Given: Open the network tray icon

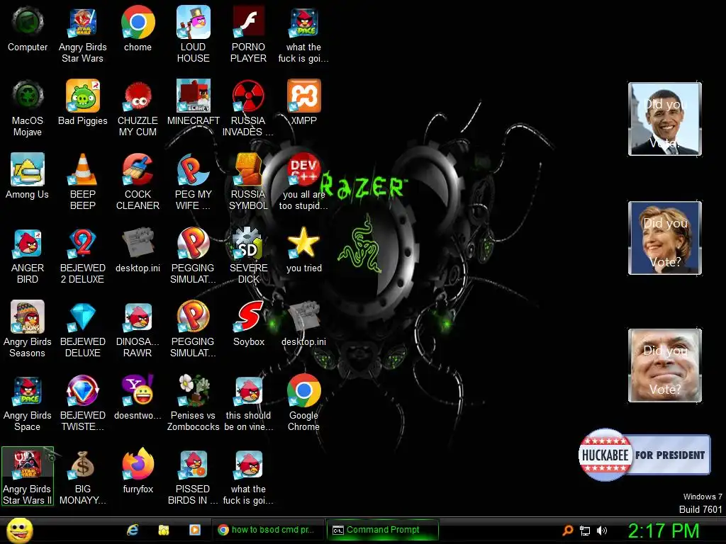Looking at the screenshot, I should coord(585,531).
